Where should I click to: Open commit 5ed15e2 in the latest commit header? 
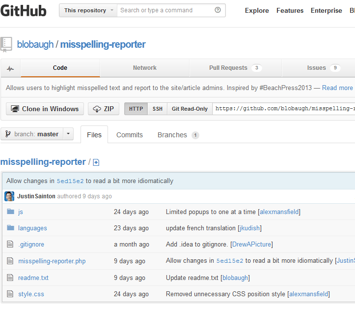(x=70, y=181)
